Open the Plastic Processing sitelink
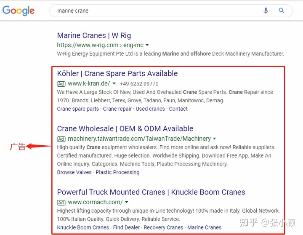The height and width of the screenshot is (235, 303). coord(117,172)
